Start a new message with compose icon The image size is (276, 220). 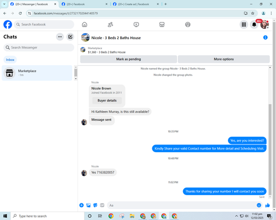70,37
